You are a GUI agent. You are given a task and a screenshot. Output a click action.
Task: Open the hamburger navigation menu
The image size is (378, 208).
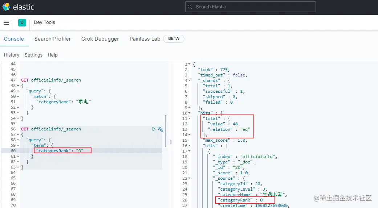click(x=7, y=22)
